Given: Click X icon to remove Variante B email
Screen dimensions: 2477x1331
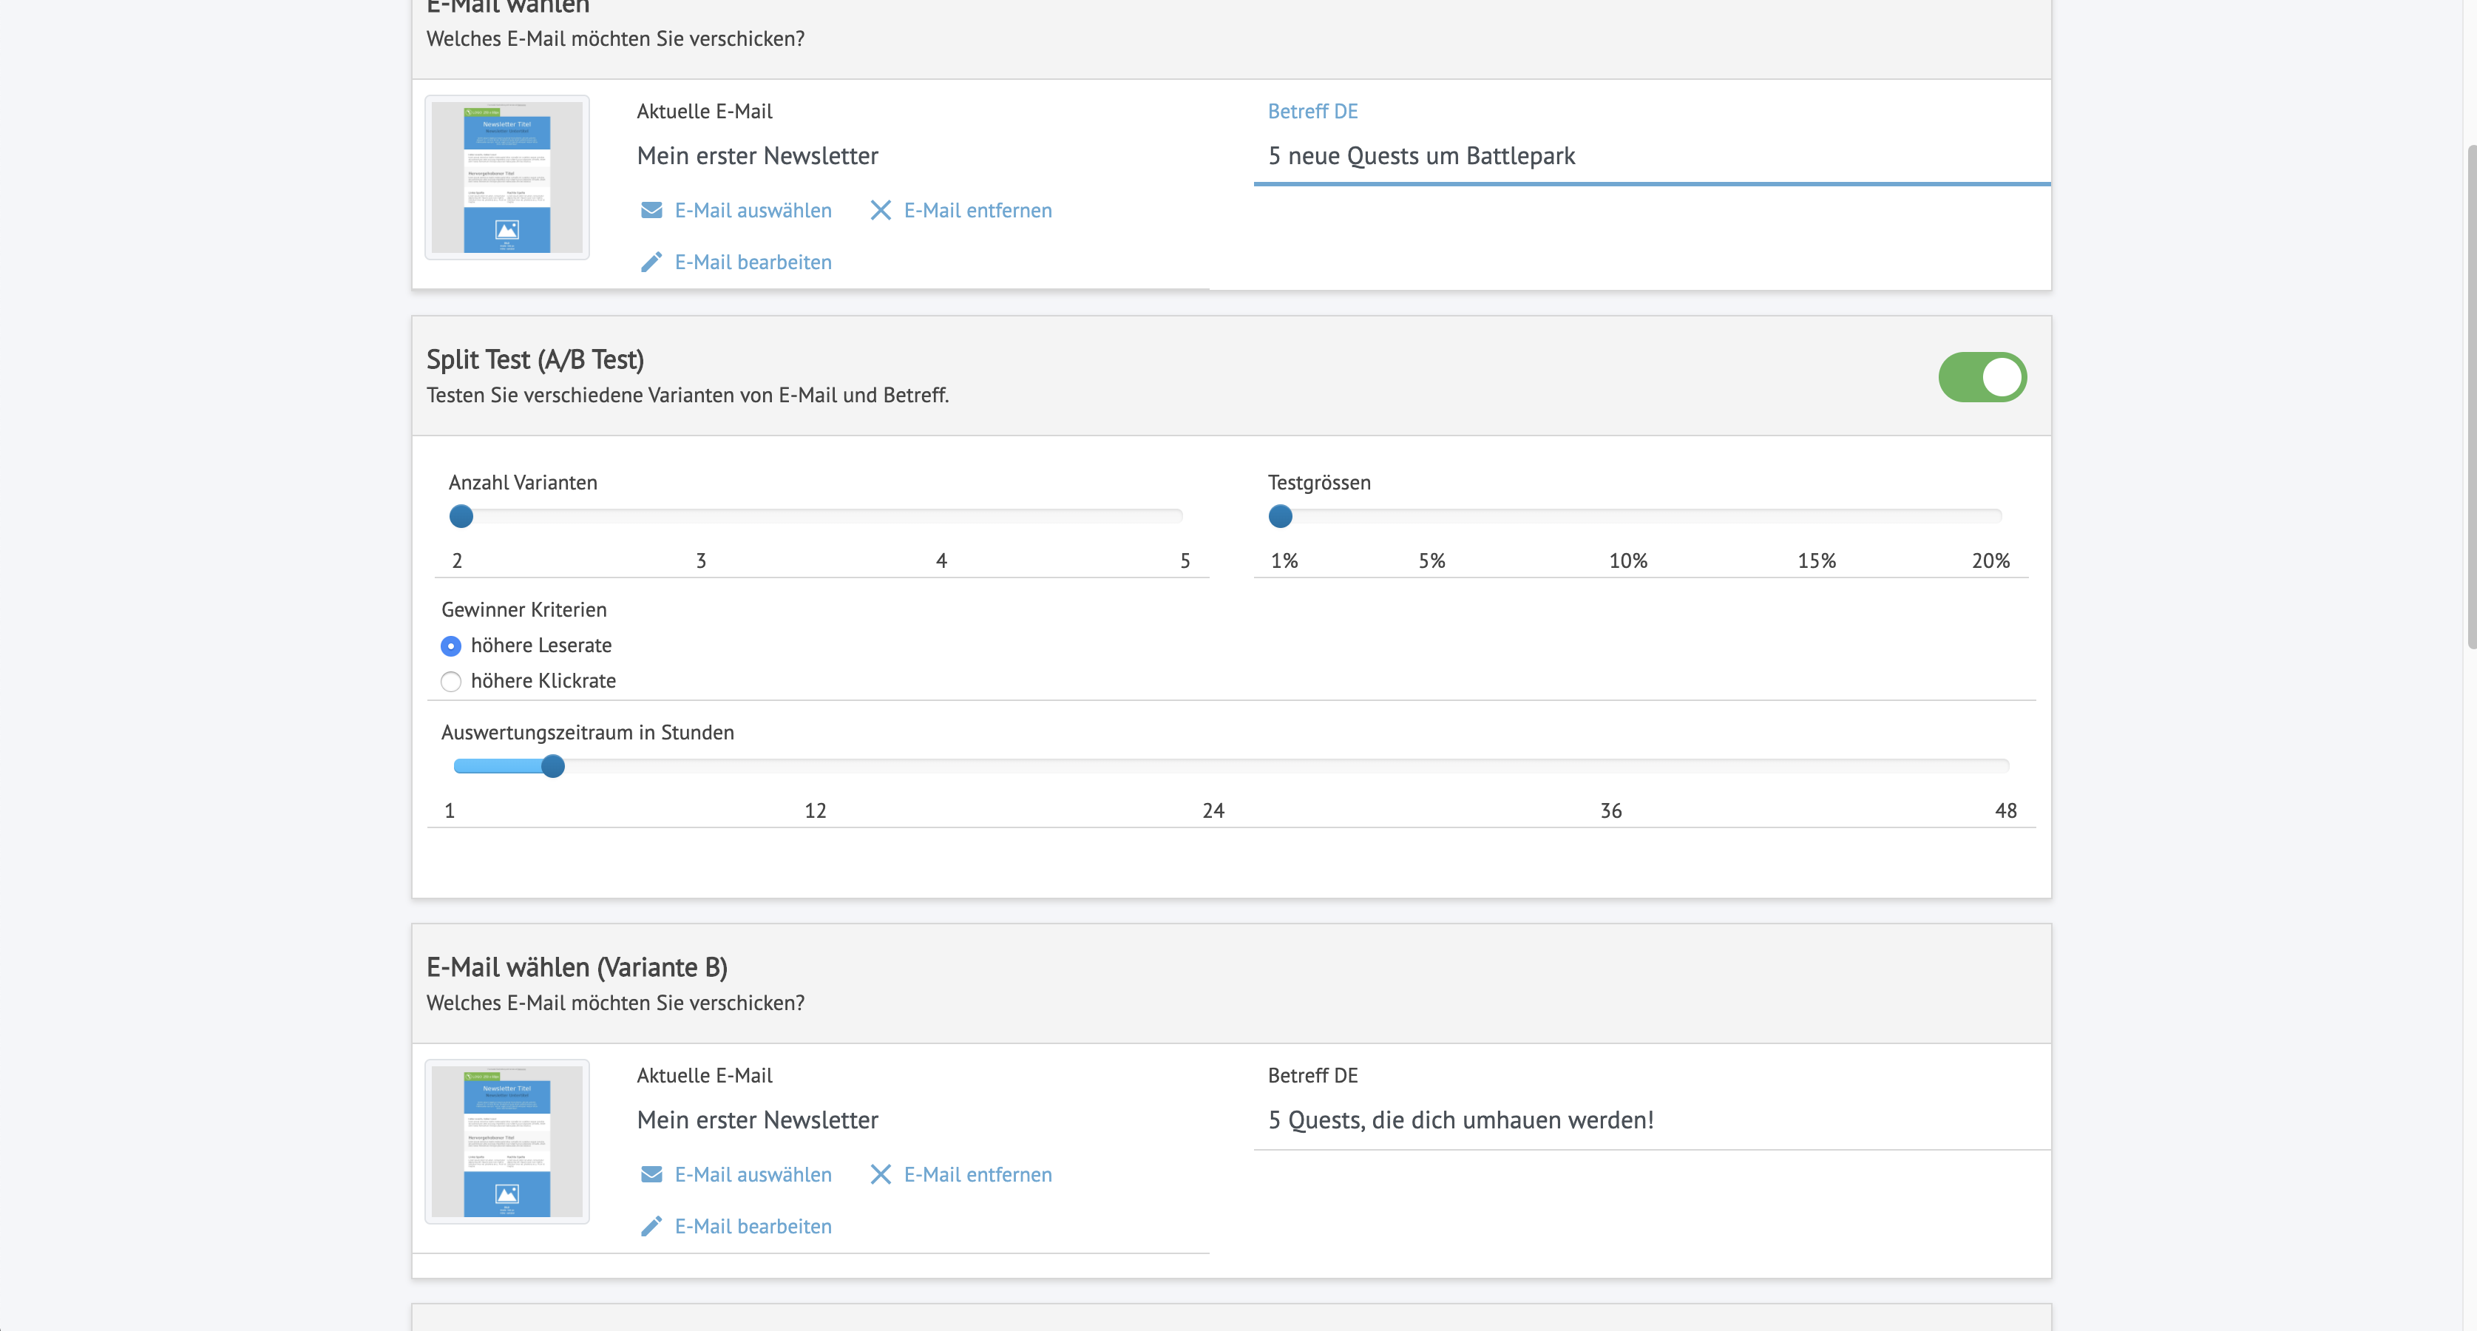Looking at the screenshot, I should 880,1174.
